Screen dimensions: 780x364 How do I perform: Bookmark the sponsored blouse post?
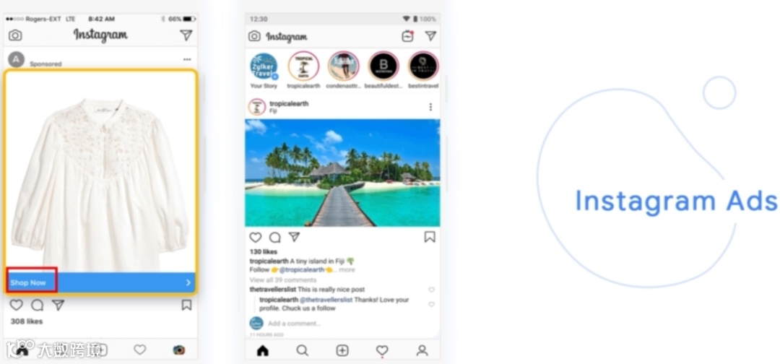click(x=186, y=305)
